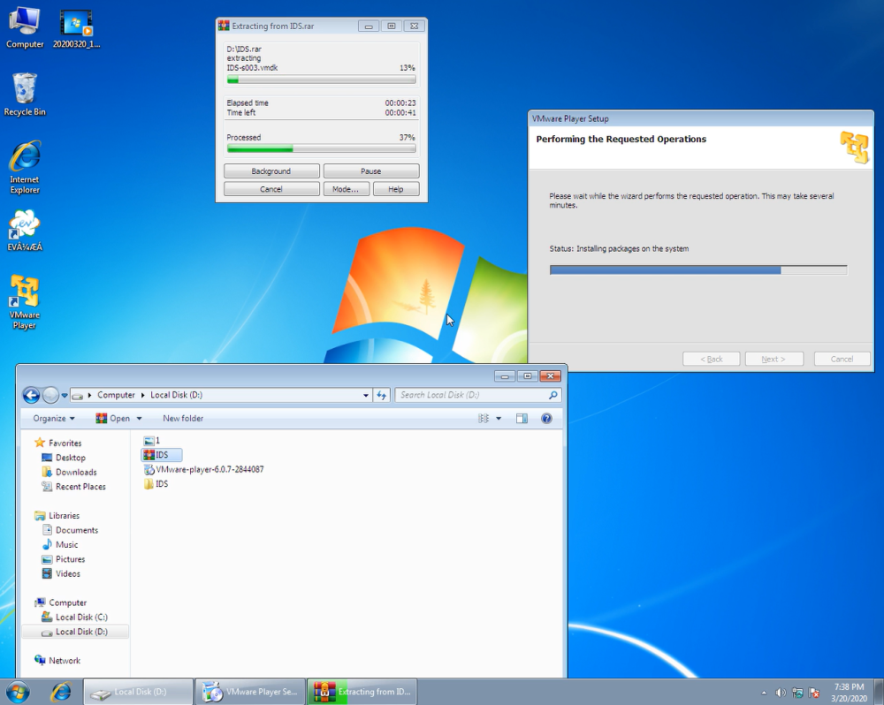Open Explorer help icon
This screenshot has height=705, width=884.
click(x=546, y=418)
